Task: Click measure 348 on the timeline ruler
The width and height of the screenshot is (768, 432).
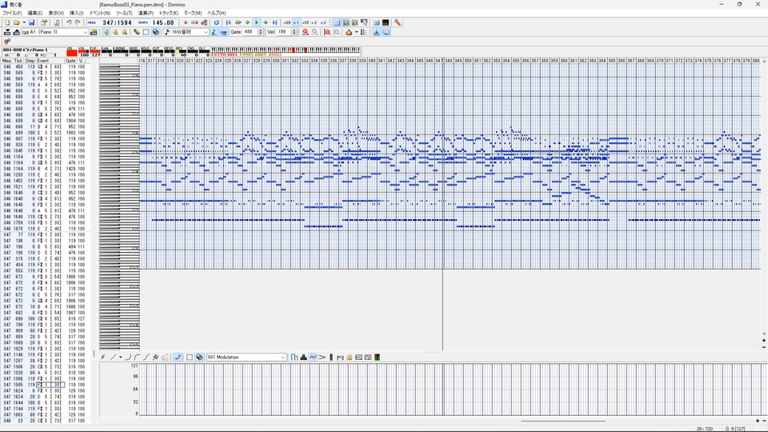Action: point(449,61)
